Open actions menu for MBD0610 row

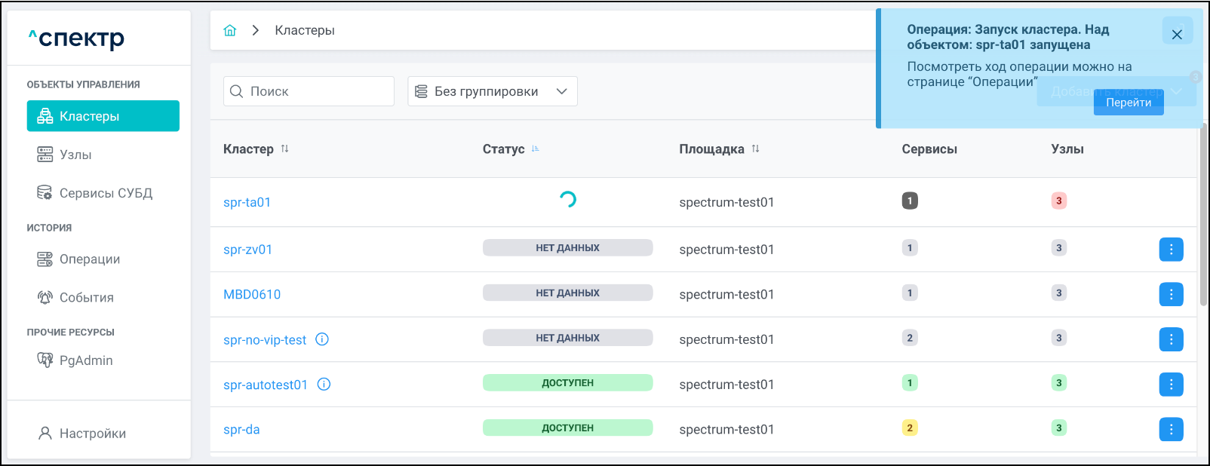click(1171, 295)
